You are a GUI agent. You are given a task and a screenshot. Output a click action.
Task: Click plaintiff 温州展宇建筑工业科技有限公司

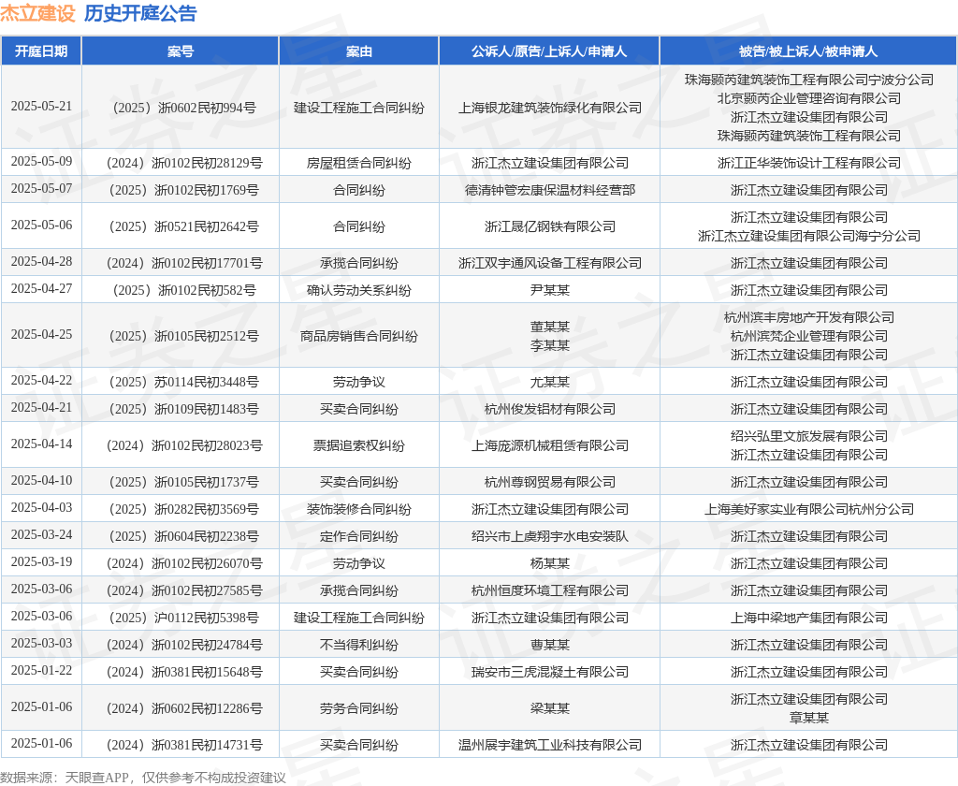click(549, 745)
